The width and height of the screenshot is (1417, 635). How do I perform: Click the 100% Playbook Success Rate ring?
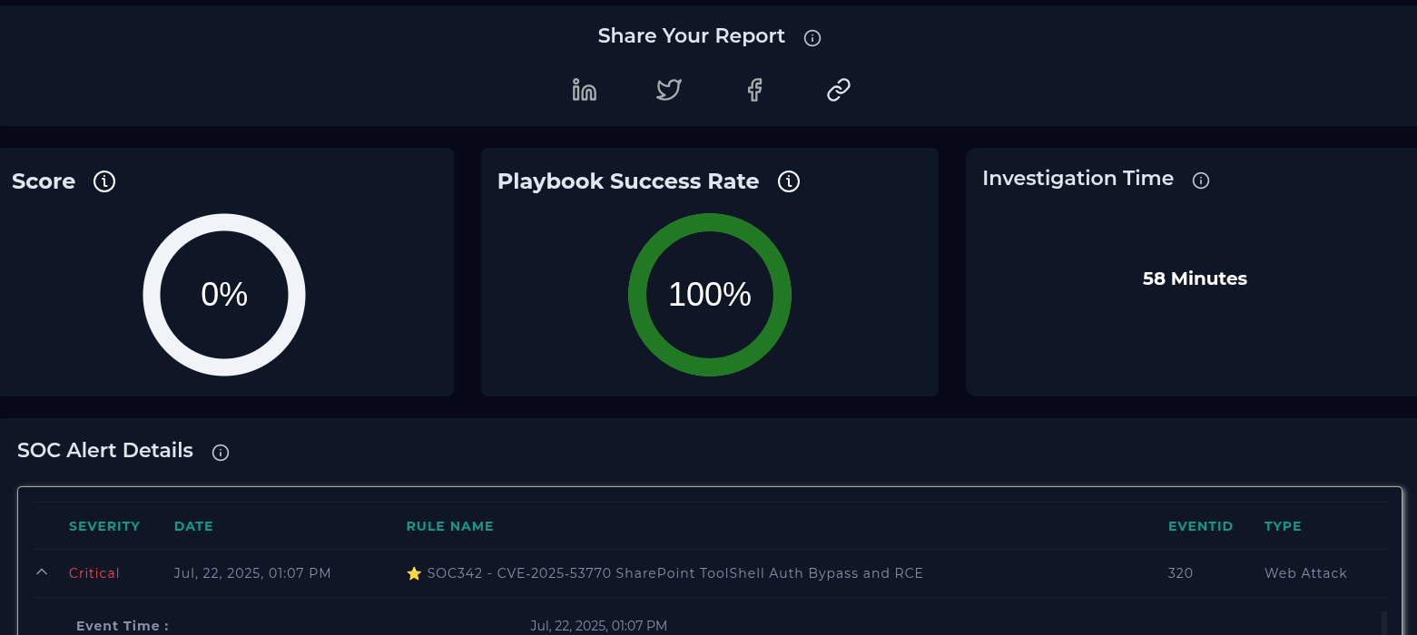(x=710, y=295)
